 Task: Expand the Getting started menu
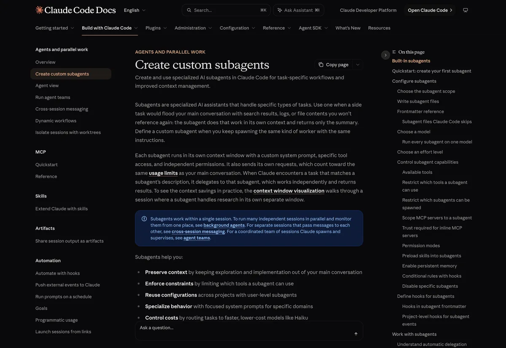point(55,28)
